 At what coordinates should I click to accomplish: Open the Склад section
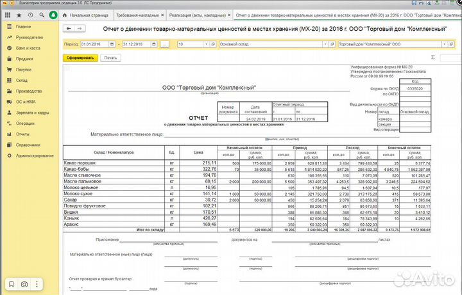[22, 80]
